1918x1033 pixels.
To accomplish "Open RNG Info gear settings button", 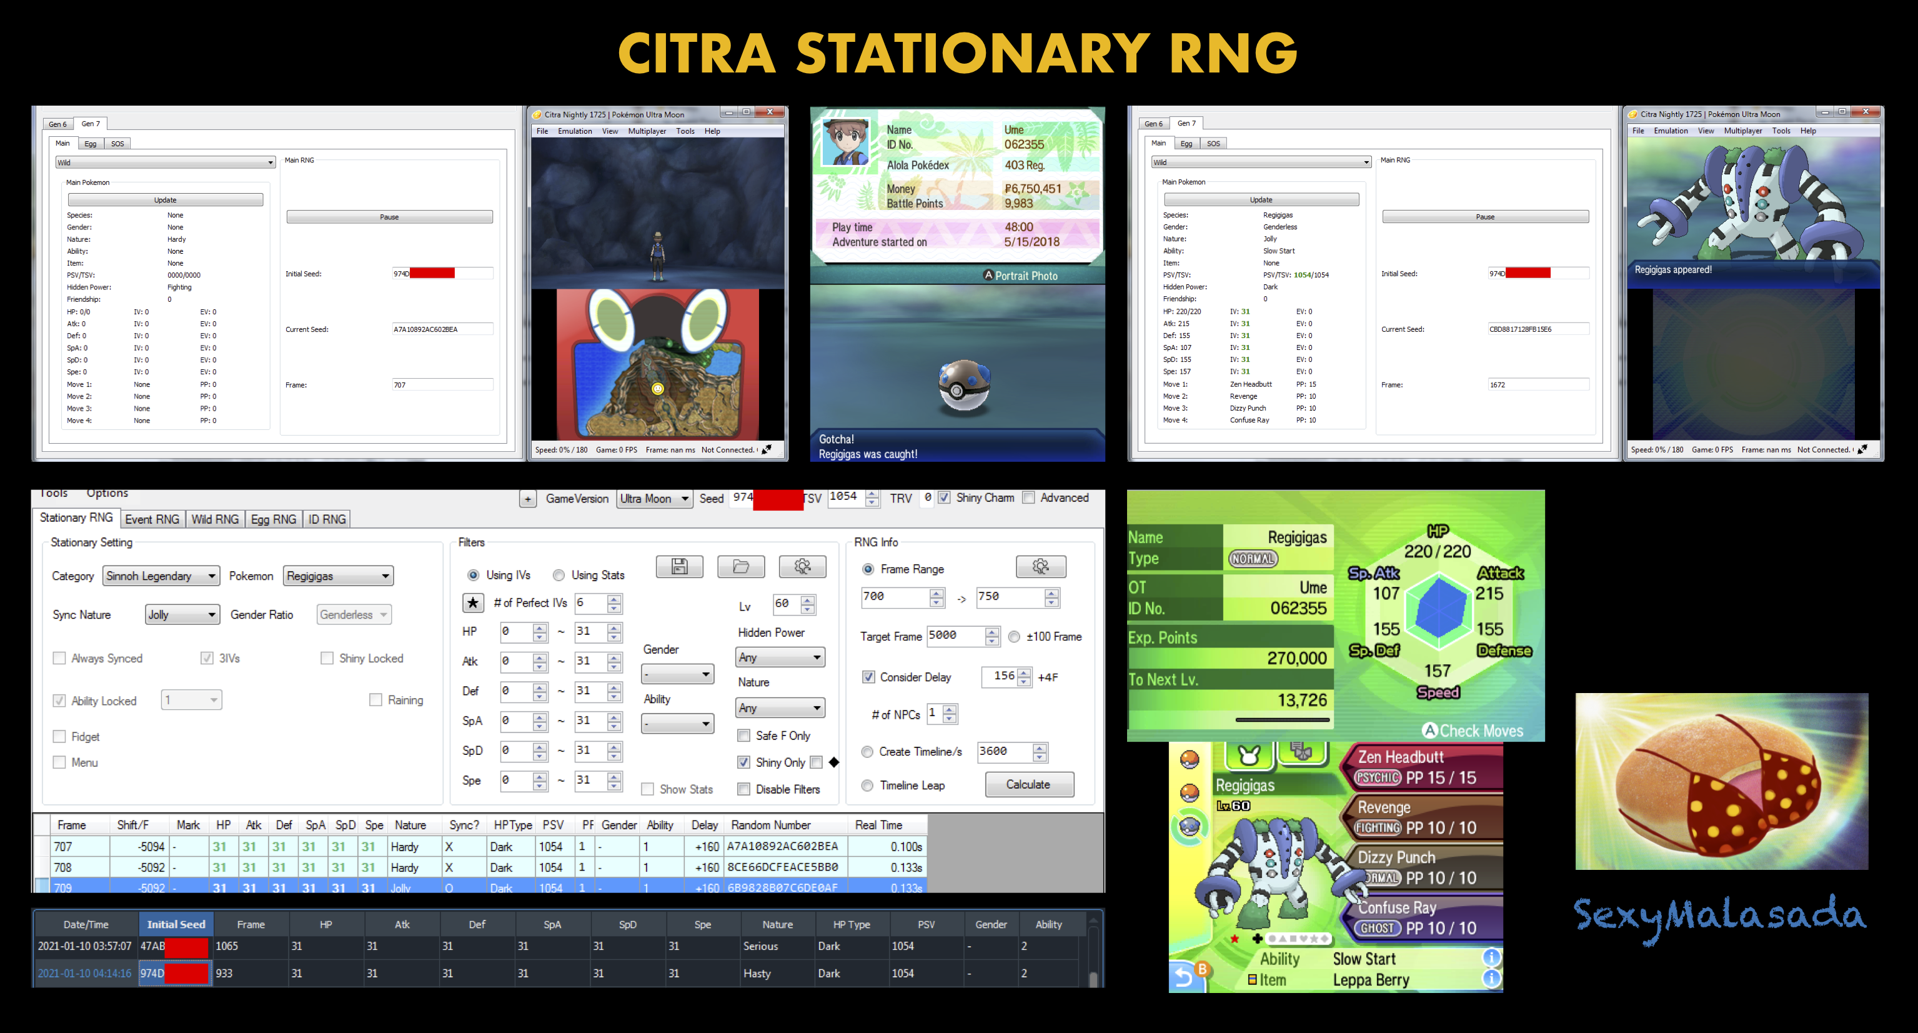I will [x=1040, y=567].
